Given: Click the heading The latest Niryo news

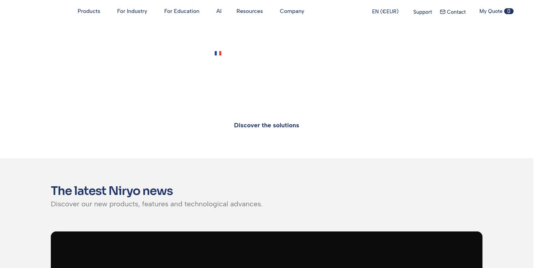Looking at the screenshot, I should coord(112,191).
